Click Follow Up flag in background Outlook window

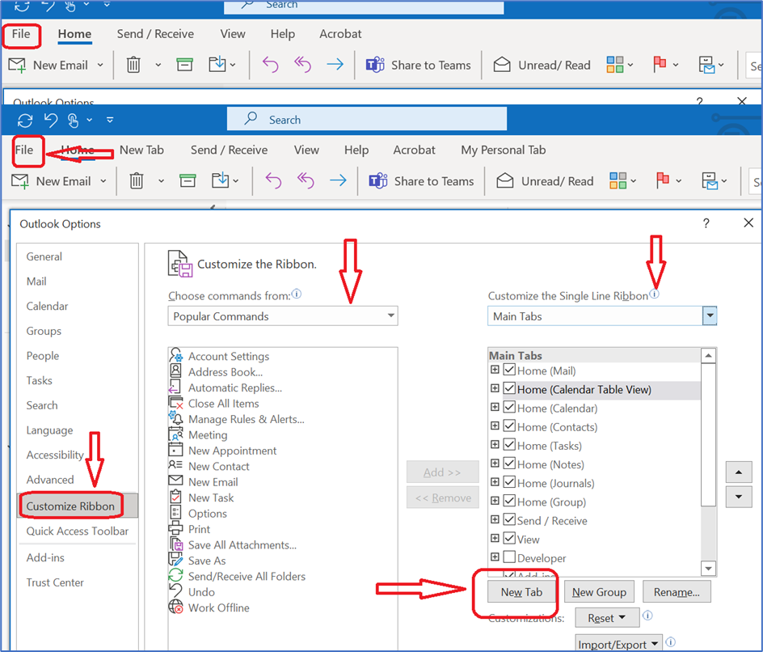pos(660,64)
